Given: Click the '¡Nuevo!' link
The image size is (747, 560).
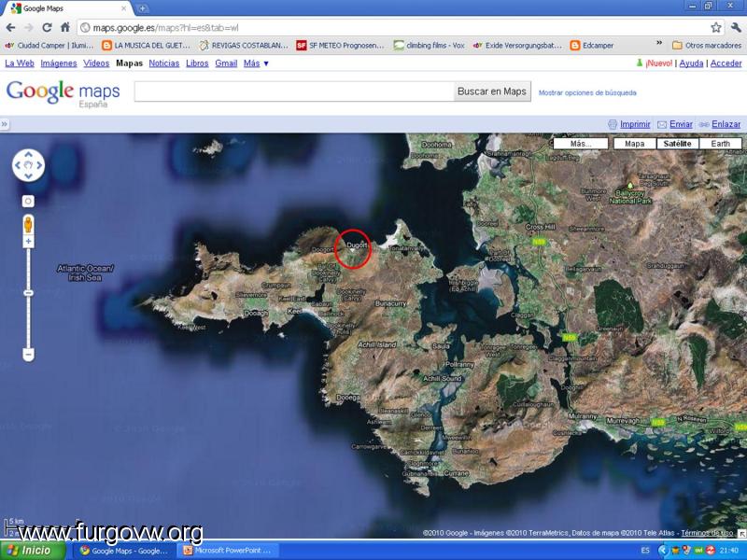Looking at the screenshot, I should tap(659, 63).
